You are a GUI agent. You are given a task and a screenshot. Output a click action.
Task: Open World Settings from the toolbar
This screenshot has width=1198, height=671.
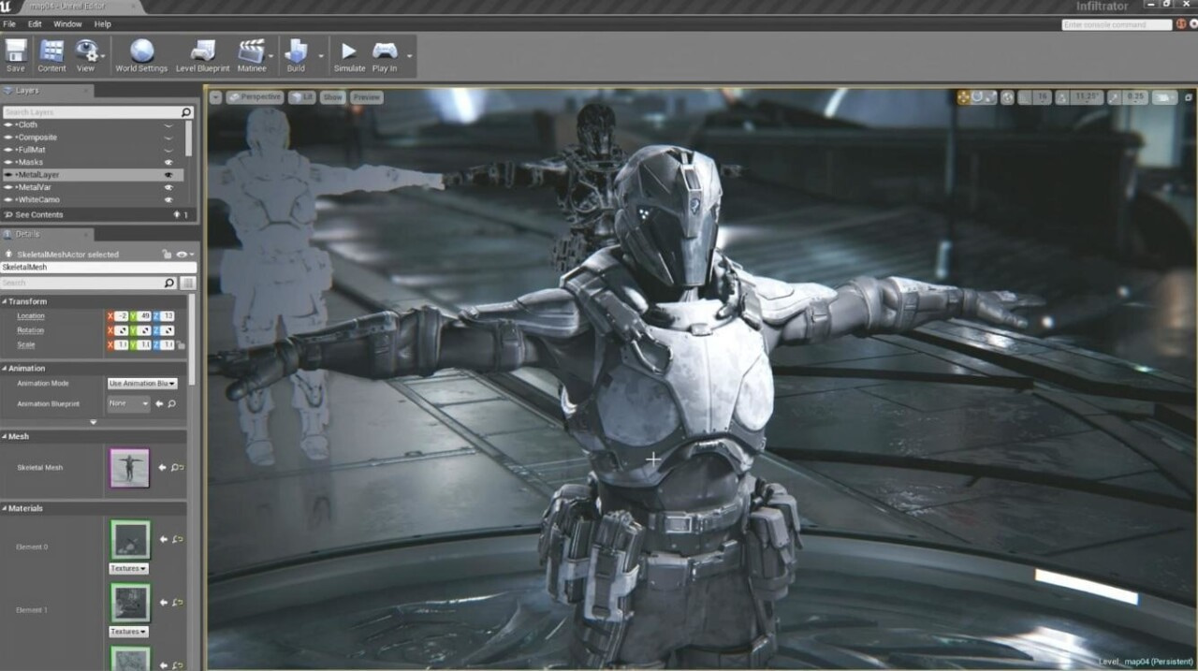click(140, 54)
